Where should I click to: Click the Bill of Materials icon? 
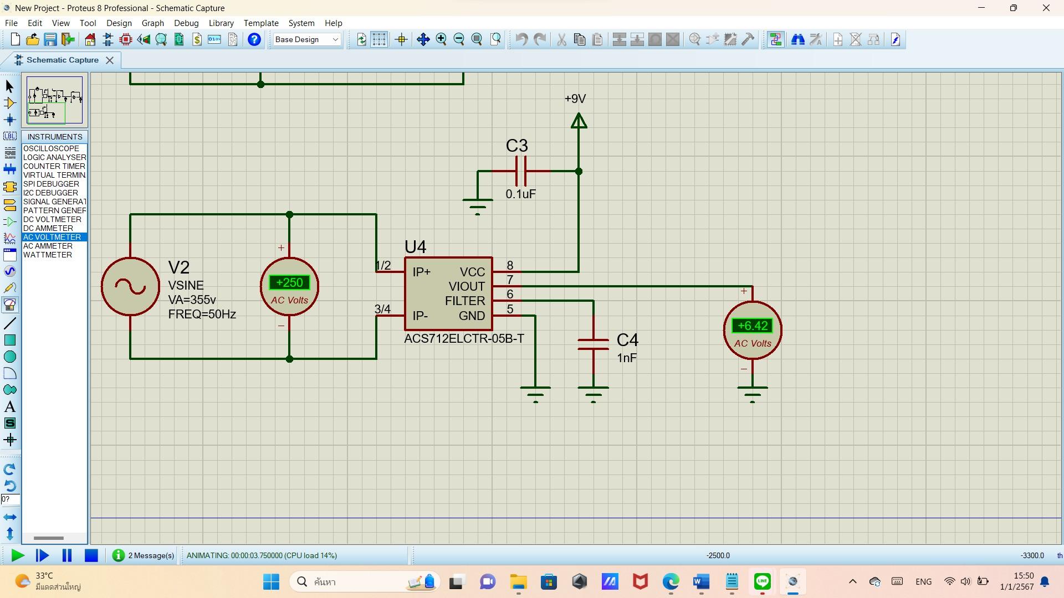click(197, 39)
